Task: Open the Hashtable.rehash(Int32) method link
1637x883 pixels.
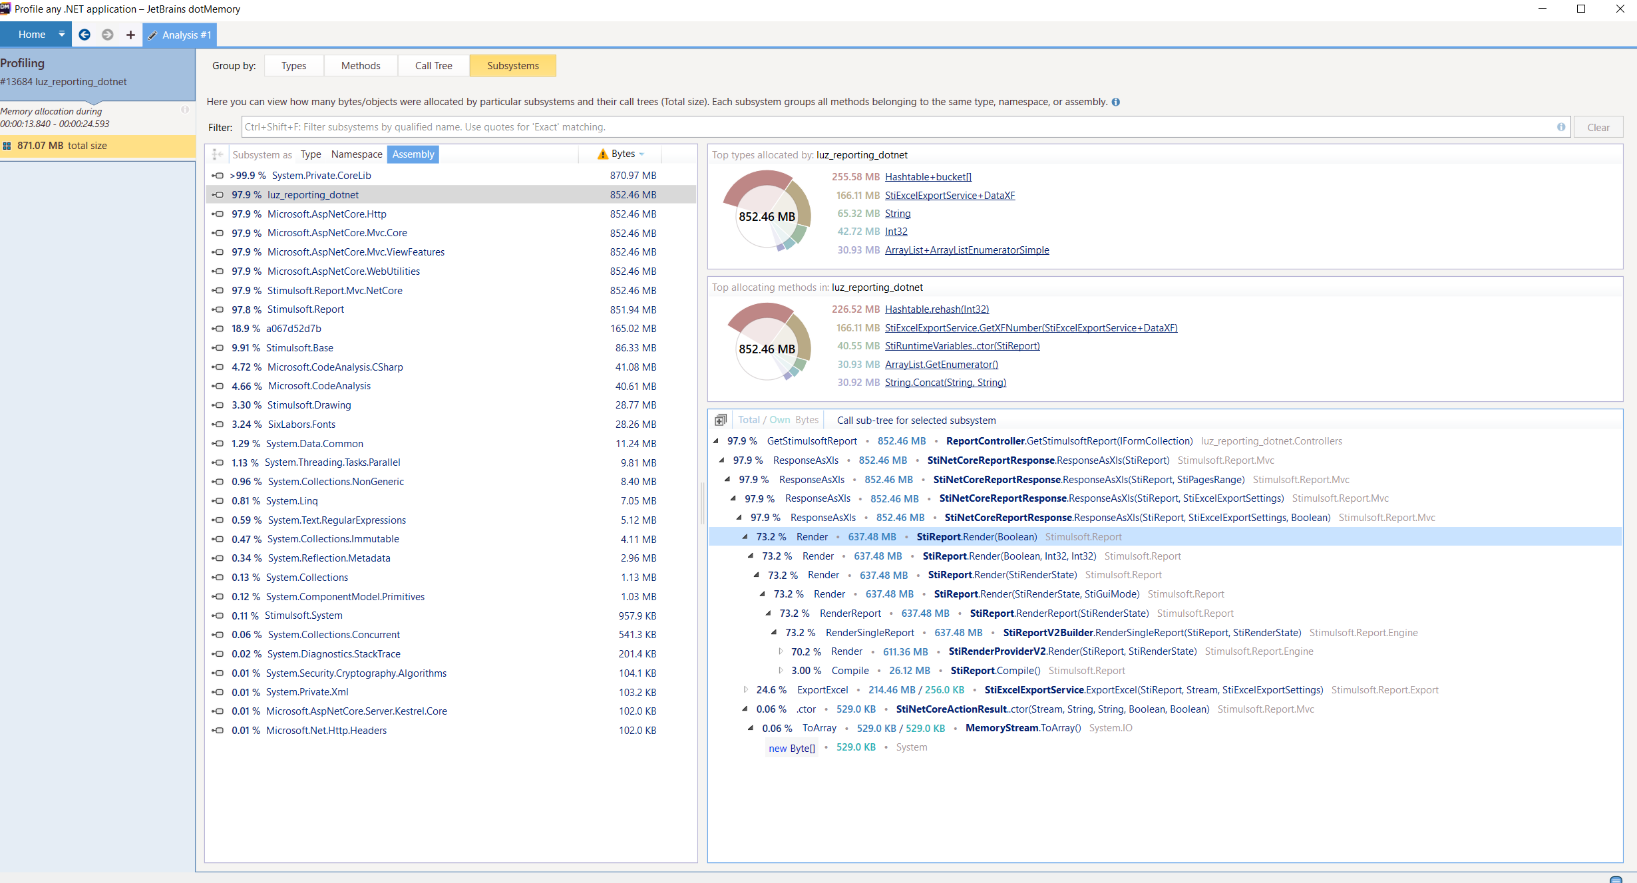Action: (937, 309)
